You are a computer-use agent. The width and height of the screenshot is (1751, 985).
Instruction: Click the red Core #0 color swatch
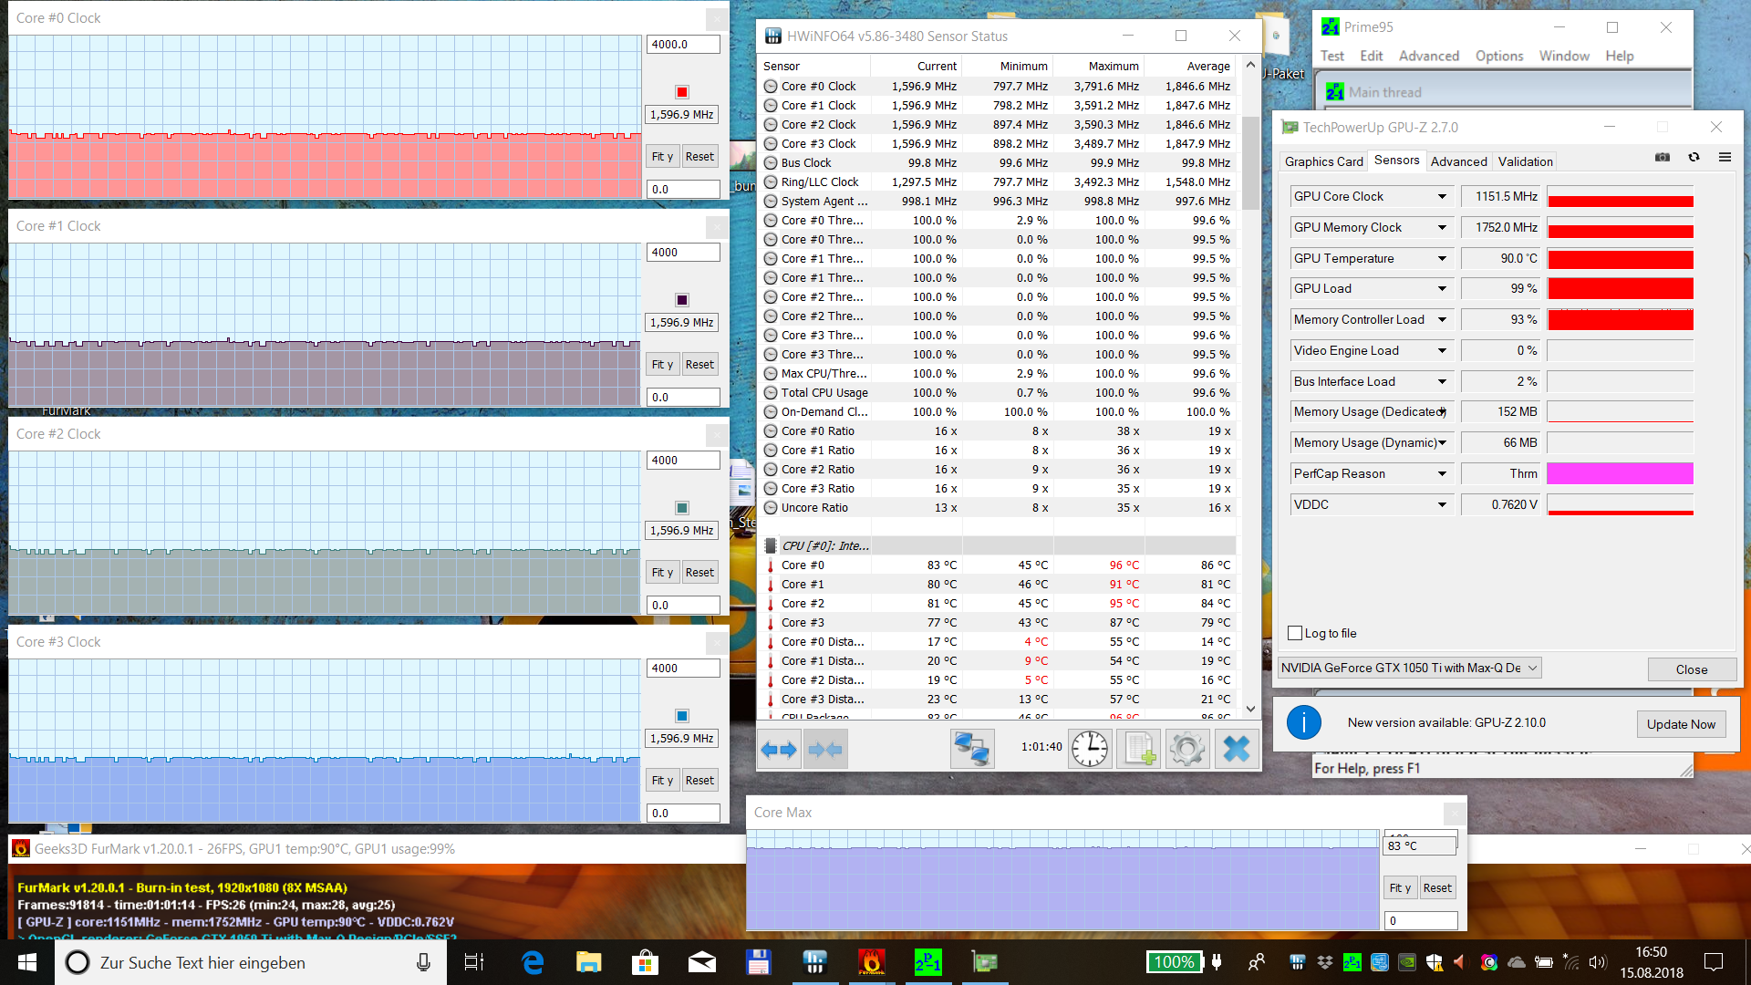tap(681, 92)
